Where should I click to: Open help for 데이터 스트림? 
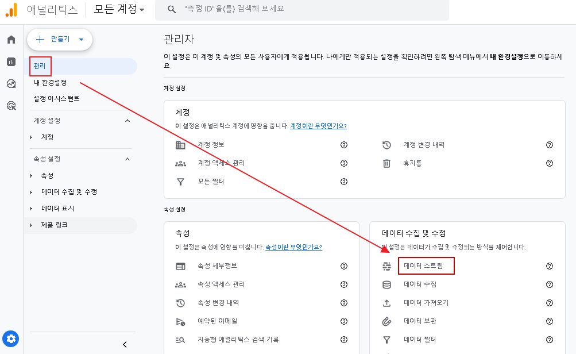tap(550, 266)
